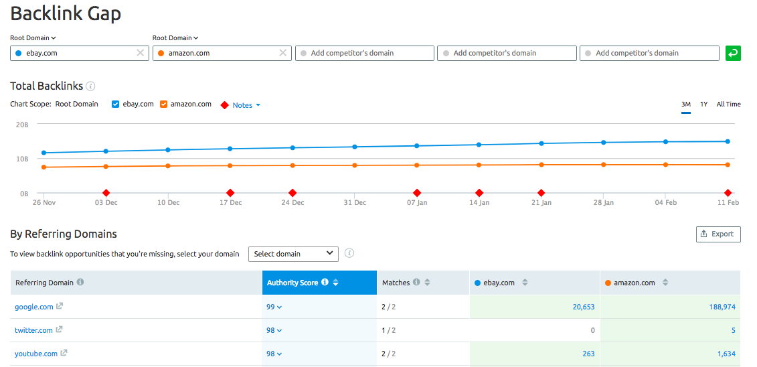
Task: Expand youtube.com authority score 98
Action: [x=274, y=354]
